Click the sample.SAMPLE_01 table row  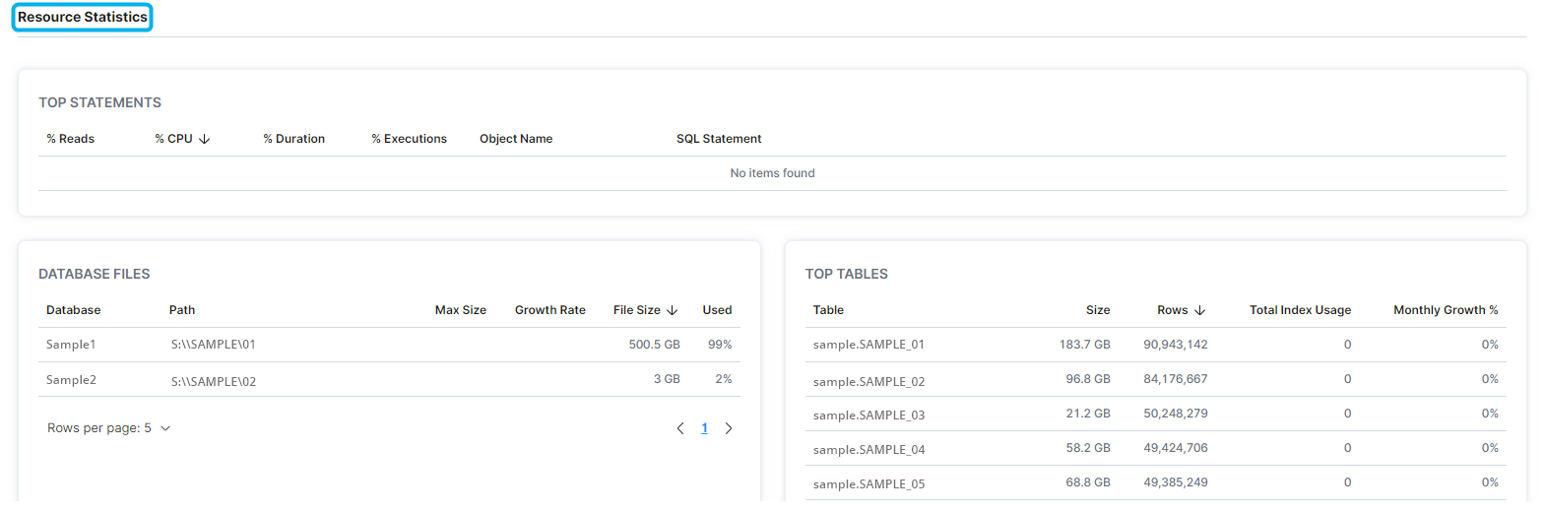click(868, 345)
